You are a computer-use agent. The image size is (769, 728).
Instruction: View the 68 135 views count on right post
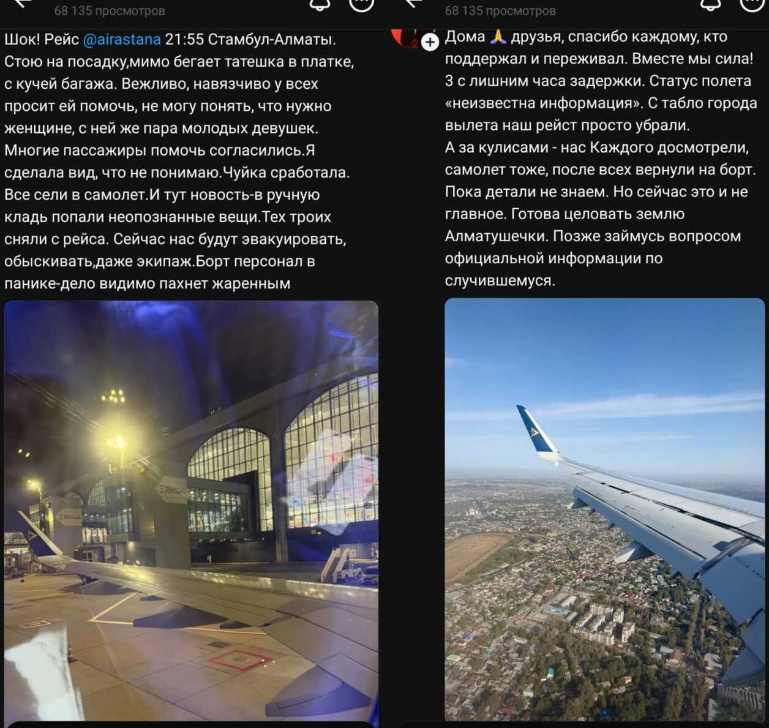501,10
